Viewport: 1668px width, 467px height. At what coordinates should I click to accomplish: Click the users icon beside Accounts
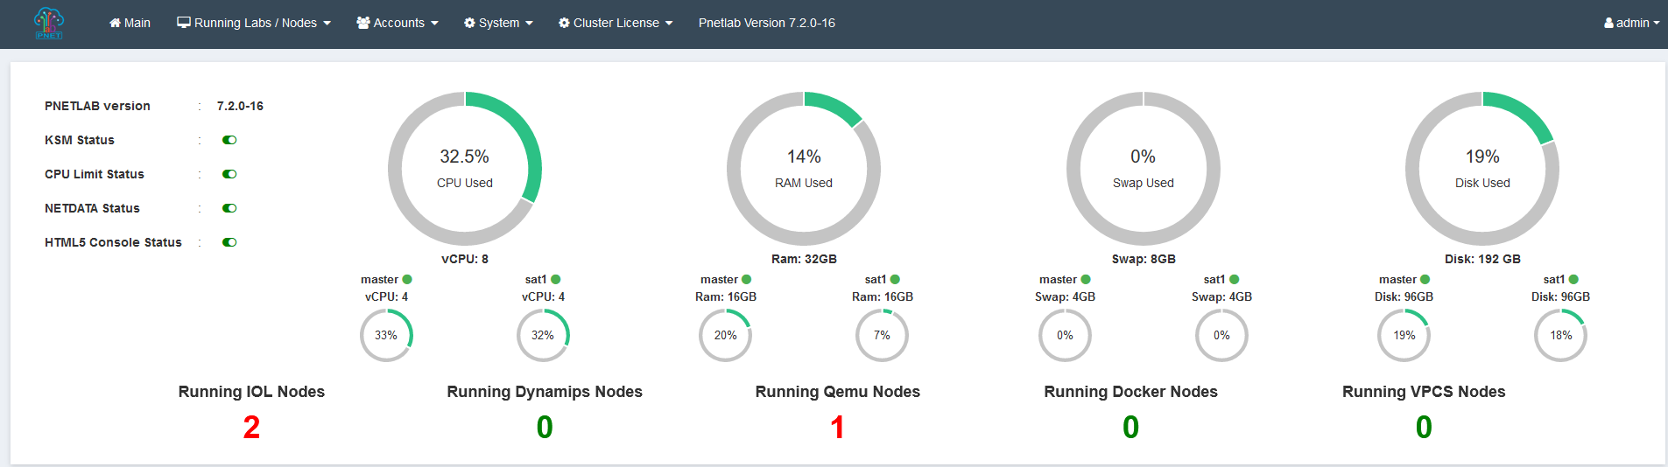pos(363,23)
